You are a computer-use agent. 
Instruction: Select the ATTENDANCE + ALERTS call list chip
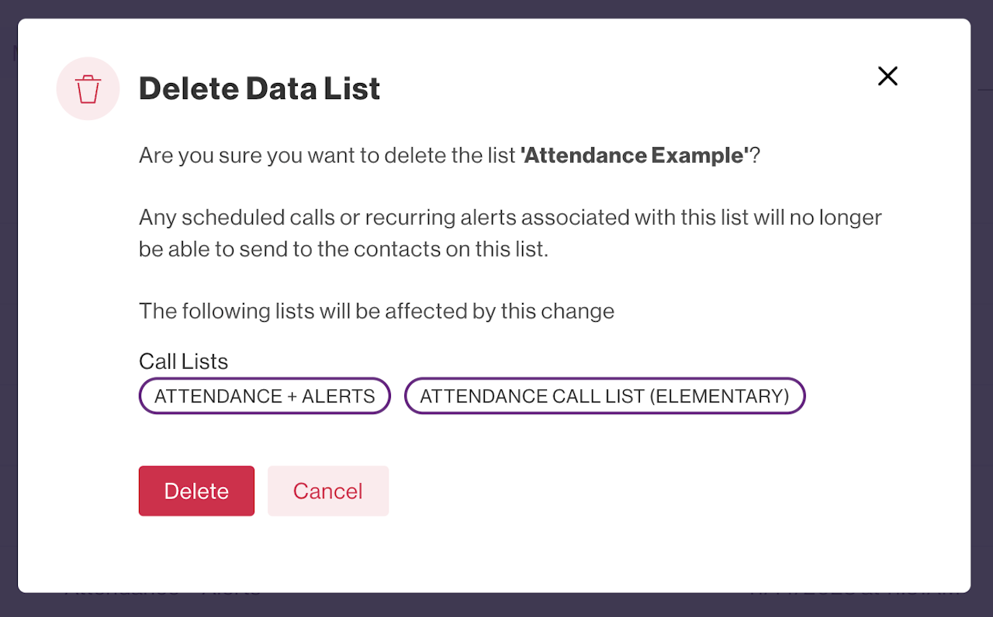pos(265,396)
